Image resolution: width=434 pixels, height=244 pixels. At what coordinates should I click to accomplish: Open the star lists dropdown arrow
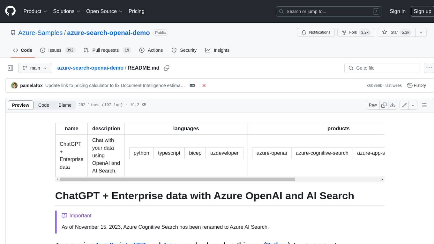(421, 33)
